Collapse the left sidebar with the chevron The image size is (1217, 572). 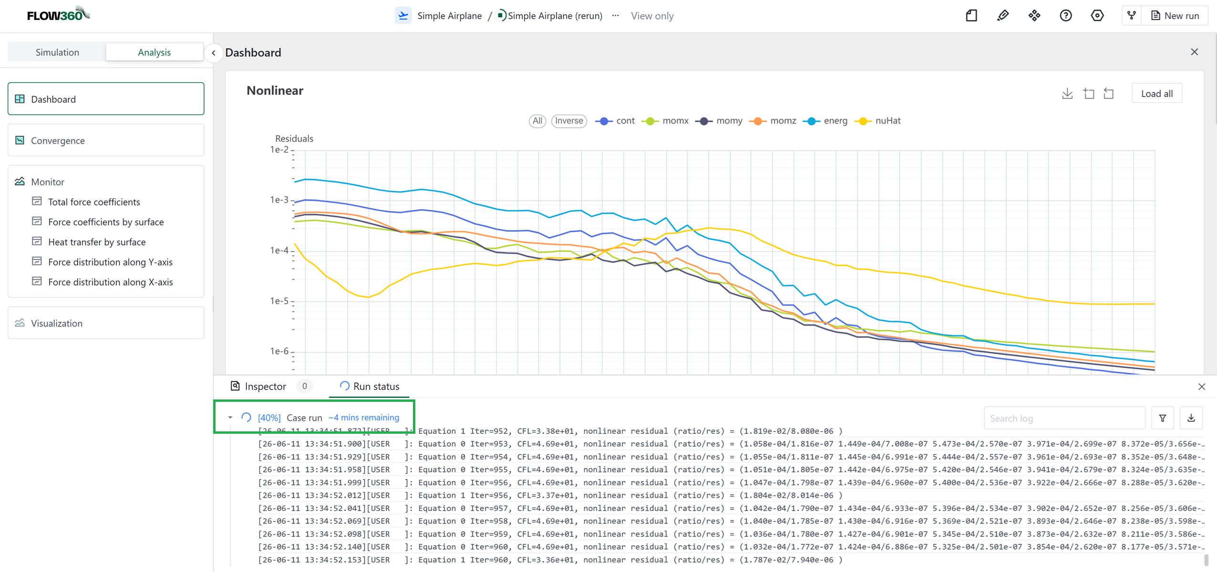tap(214, 53)
